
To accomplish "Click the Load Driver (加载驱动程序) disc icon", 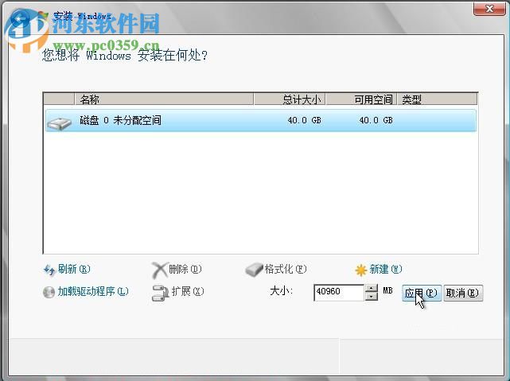I will (49, 292).
